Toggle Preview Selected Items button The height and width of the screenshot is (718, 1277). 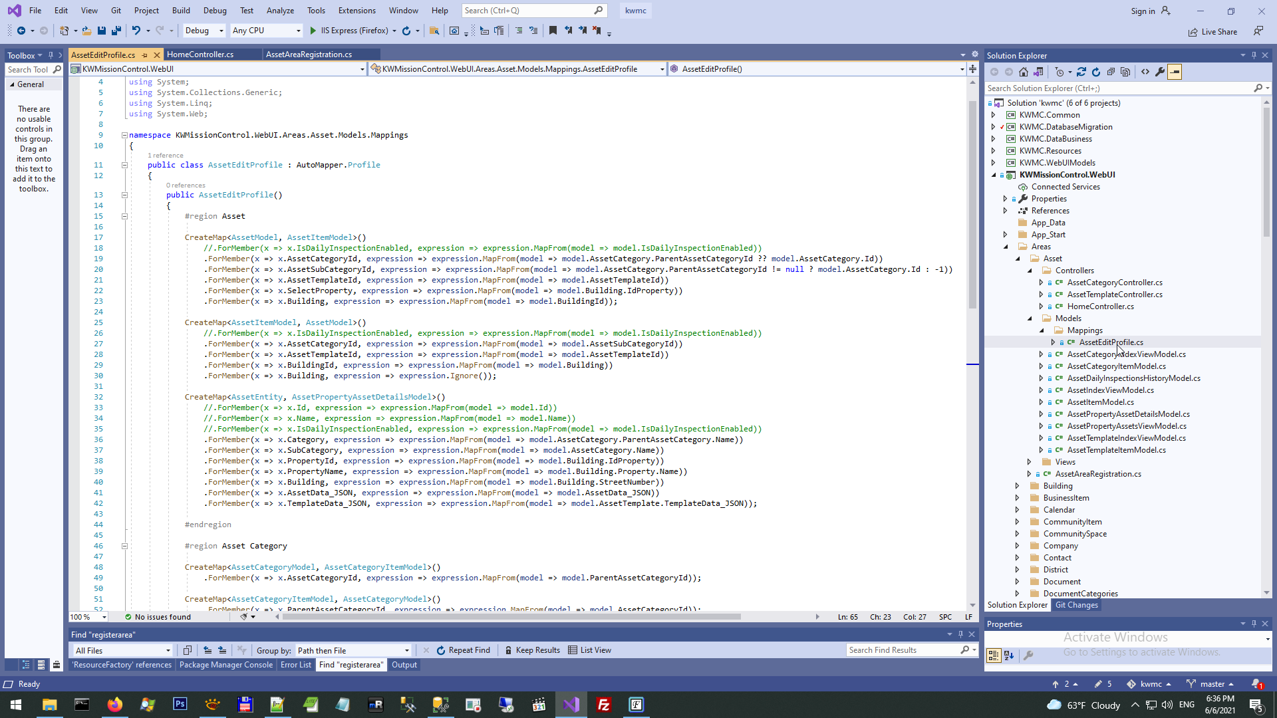point(1175,72)
